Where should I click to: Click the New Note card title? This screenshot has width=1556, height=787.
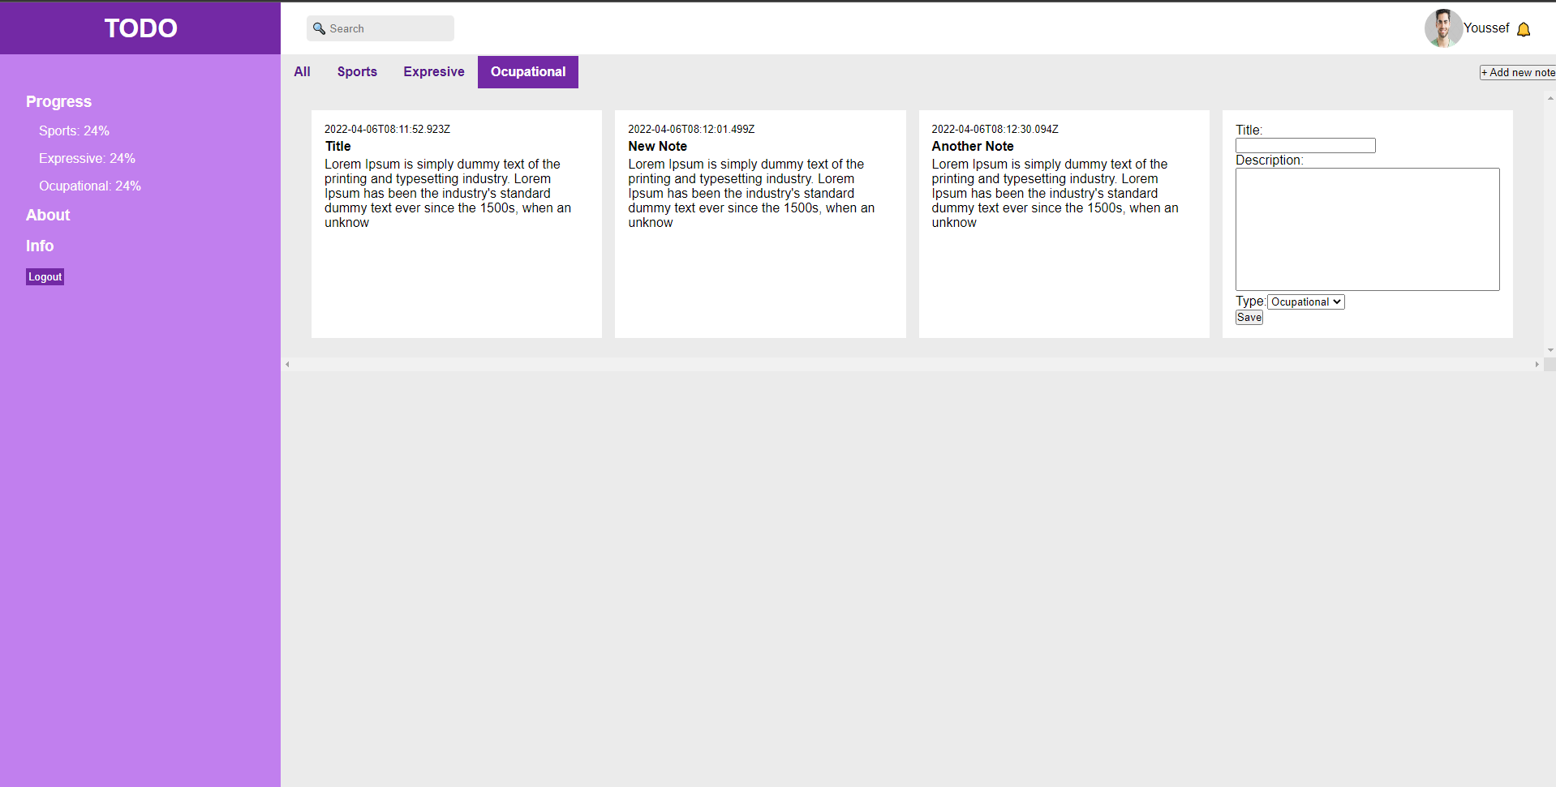[657, 146]
